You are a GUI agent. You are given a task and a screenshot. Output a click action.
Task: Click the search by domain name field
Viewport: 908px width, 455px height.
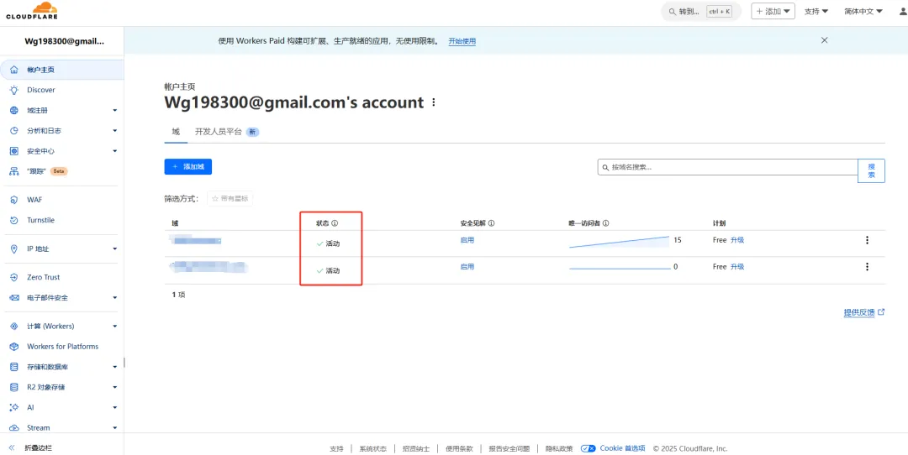727,167
